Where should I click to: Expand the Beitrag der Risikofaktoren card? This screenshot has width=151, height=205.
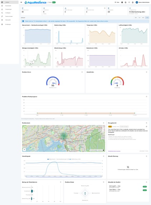click(60, 182)
